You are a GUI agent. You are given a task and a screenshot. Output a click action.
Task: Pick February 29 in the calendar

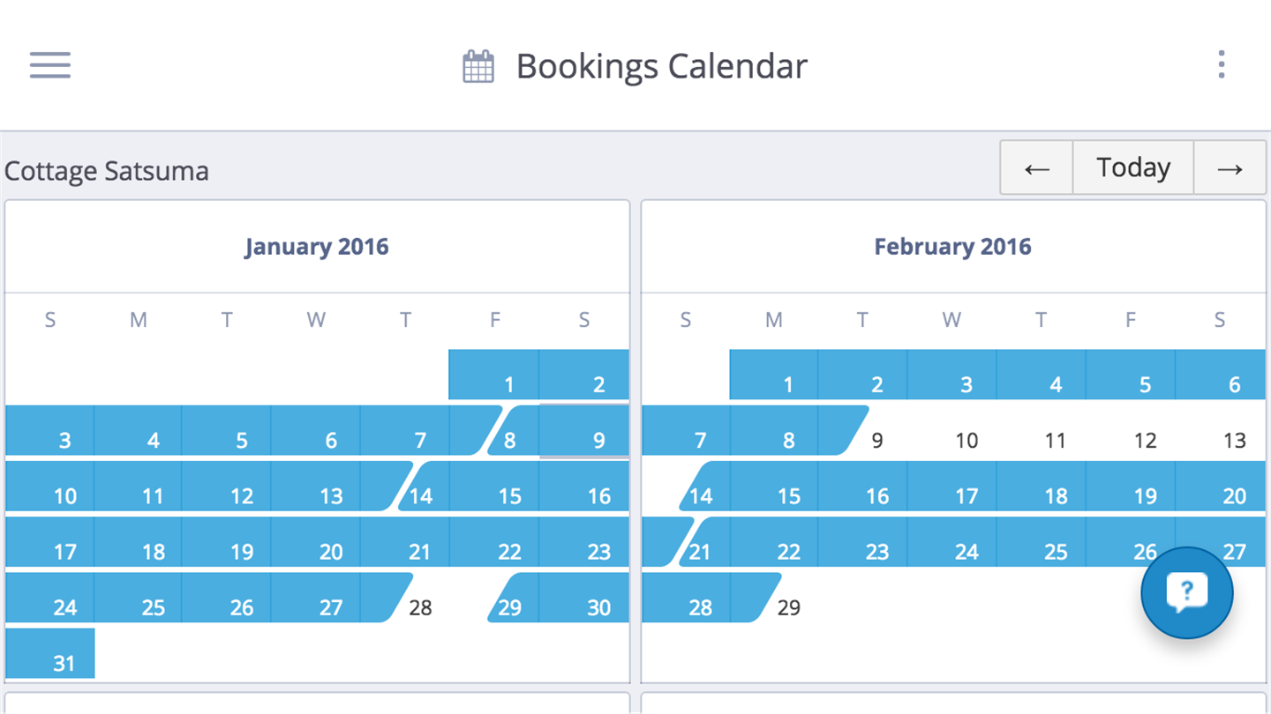789,606
